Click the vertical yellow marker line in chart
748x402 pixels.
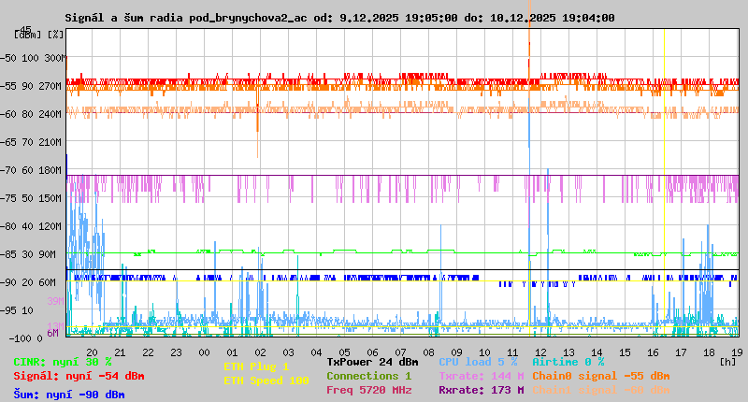[664, 187]
